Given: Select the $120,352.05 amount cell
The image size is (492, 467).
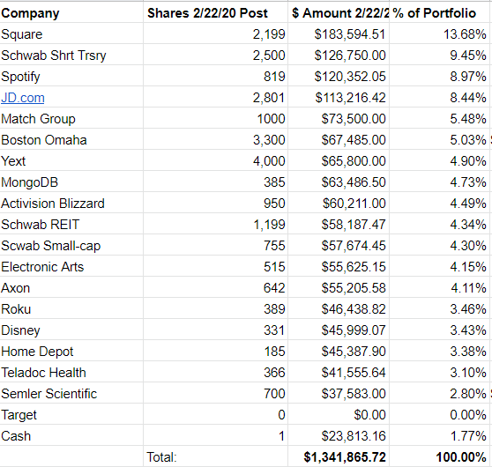Looking at the screenshot, I should [339, 76].
